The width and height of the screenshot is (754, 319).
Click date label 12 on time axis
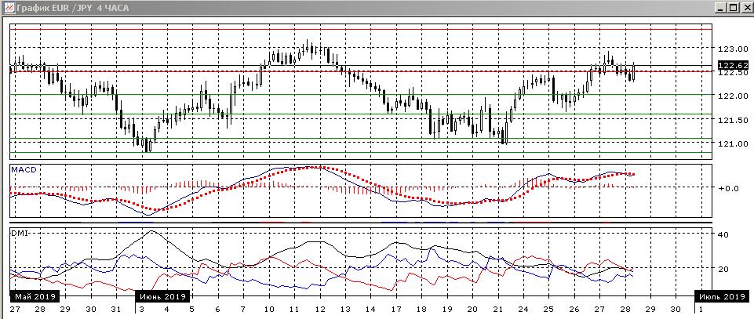coord(319,309)
